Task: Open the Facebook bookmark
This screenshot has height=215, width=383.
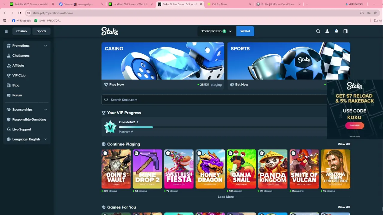Action: 21,21
